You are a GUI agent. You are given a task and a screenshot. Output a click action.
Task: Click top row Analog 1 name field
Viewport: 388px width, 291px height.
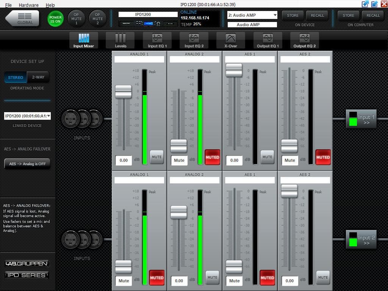pyautogui.click(x=139, y=59)
